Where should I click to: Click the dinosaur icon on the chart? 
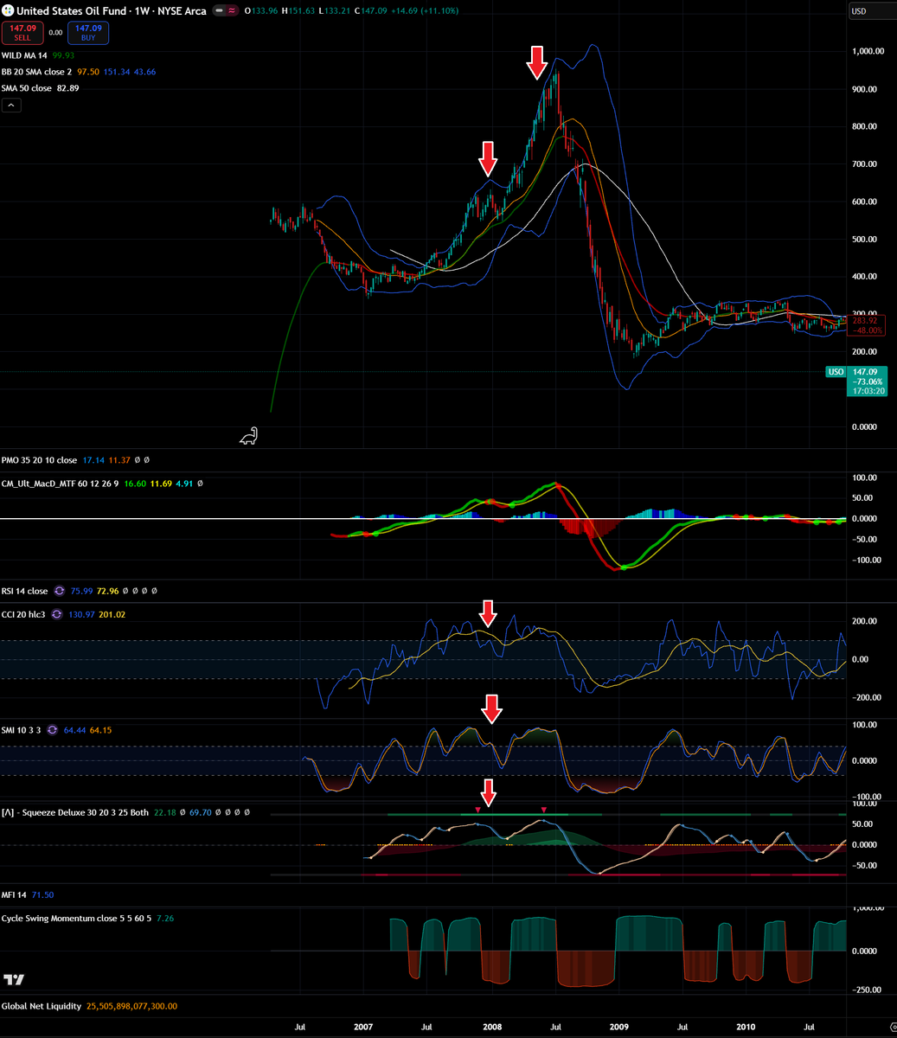[x=248, y=436]
